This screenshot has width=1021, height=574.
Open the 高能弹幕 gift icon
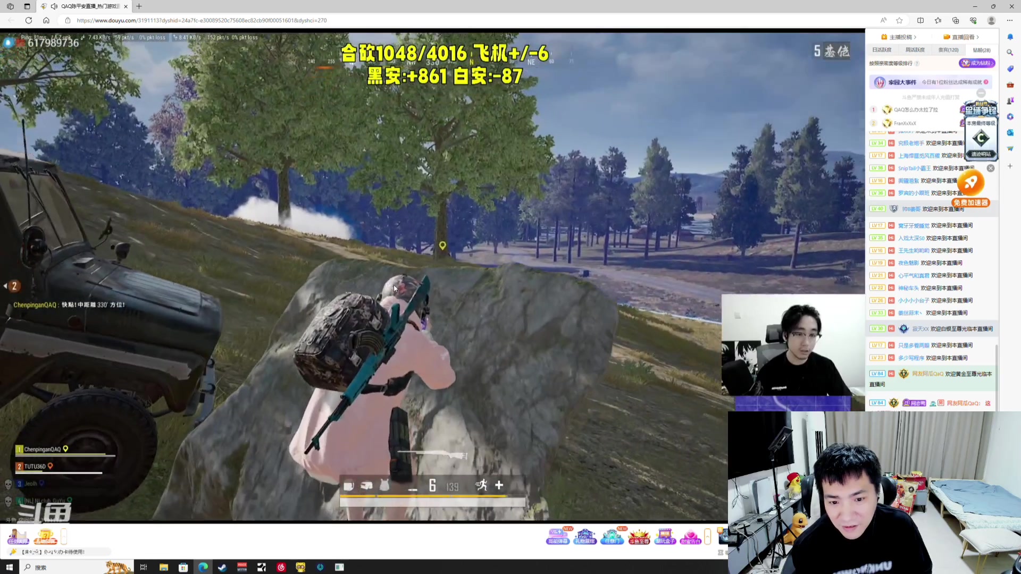coord(557,536)
